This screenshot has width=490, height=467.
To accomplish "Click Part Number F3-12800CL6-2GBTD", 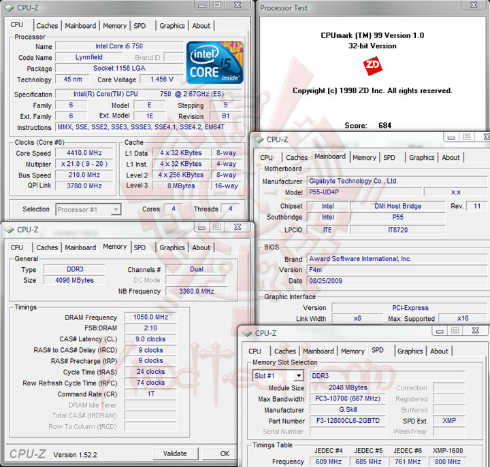I will (348, 421).
